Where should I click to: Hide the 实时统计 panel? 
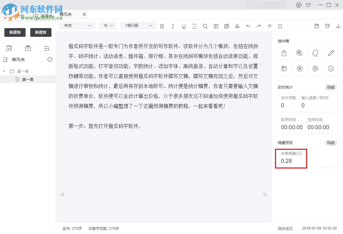coord(330,87)
